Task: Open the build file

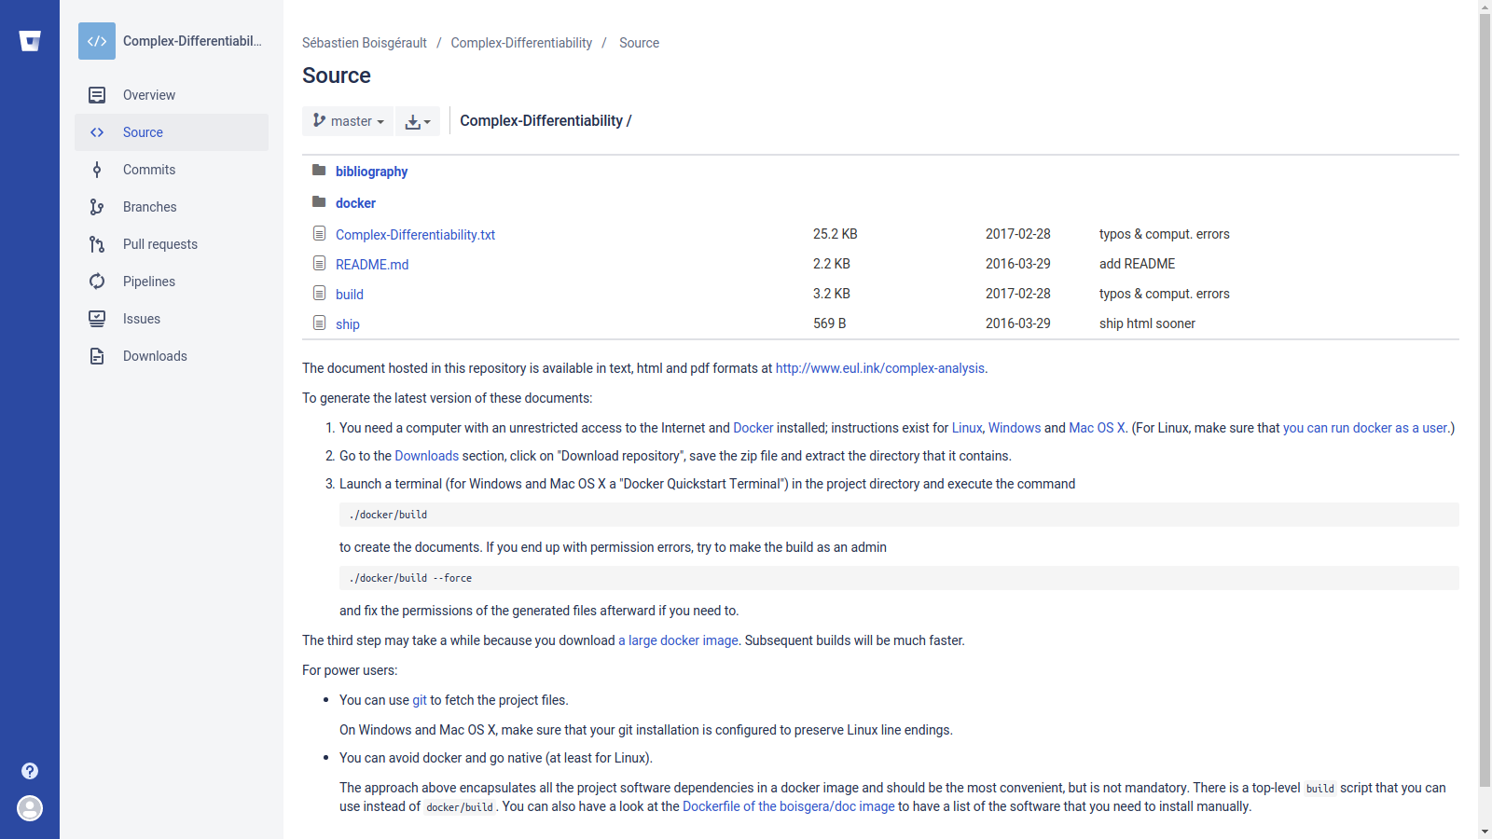Action: (350, 295)
